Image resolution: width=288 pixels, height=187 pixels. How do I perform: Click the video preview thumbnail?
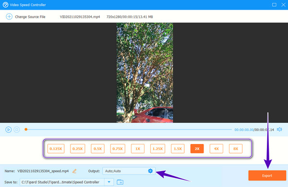(x=145, y=73)
